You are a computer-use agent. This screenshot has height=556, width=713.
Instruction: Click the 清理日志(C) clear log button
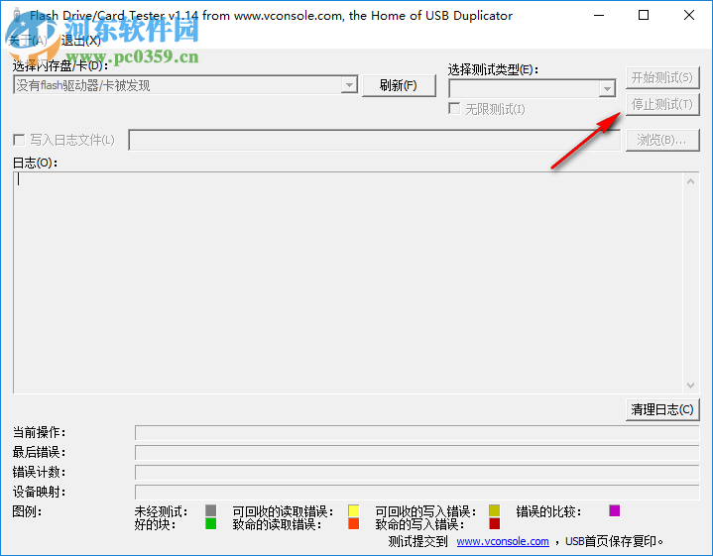(662, 409)
